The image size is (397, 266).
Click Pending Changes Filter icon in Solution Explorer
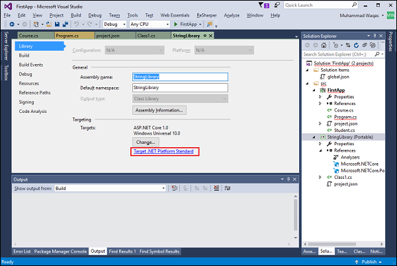tap(335, 46)
